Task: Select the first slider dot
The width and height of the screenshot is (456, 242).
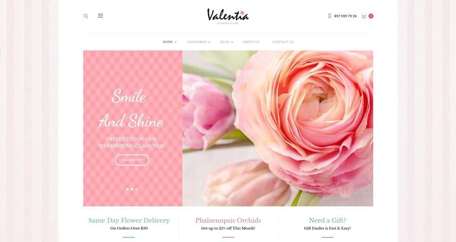Action: 127,189
